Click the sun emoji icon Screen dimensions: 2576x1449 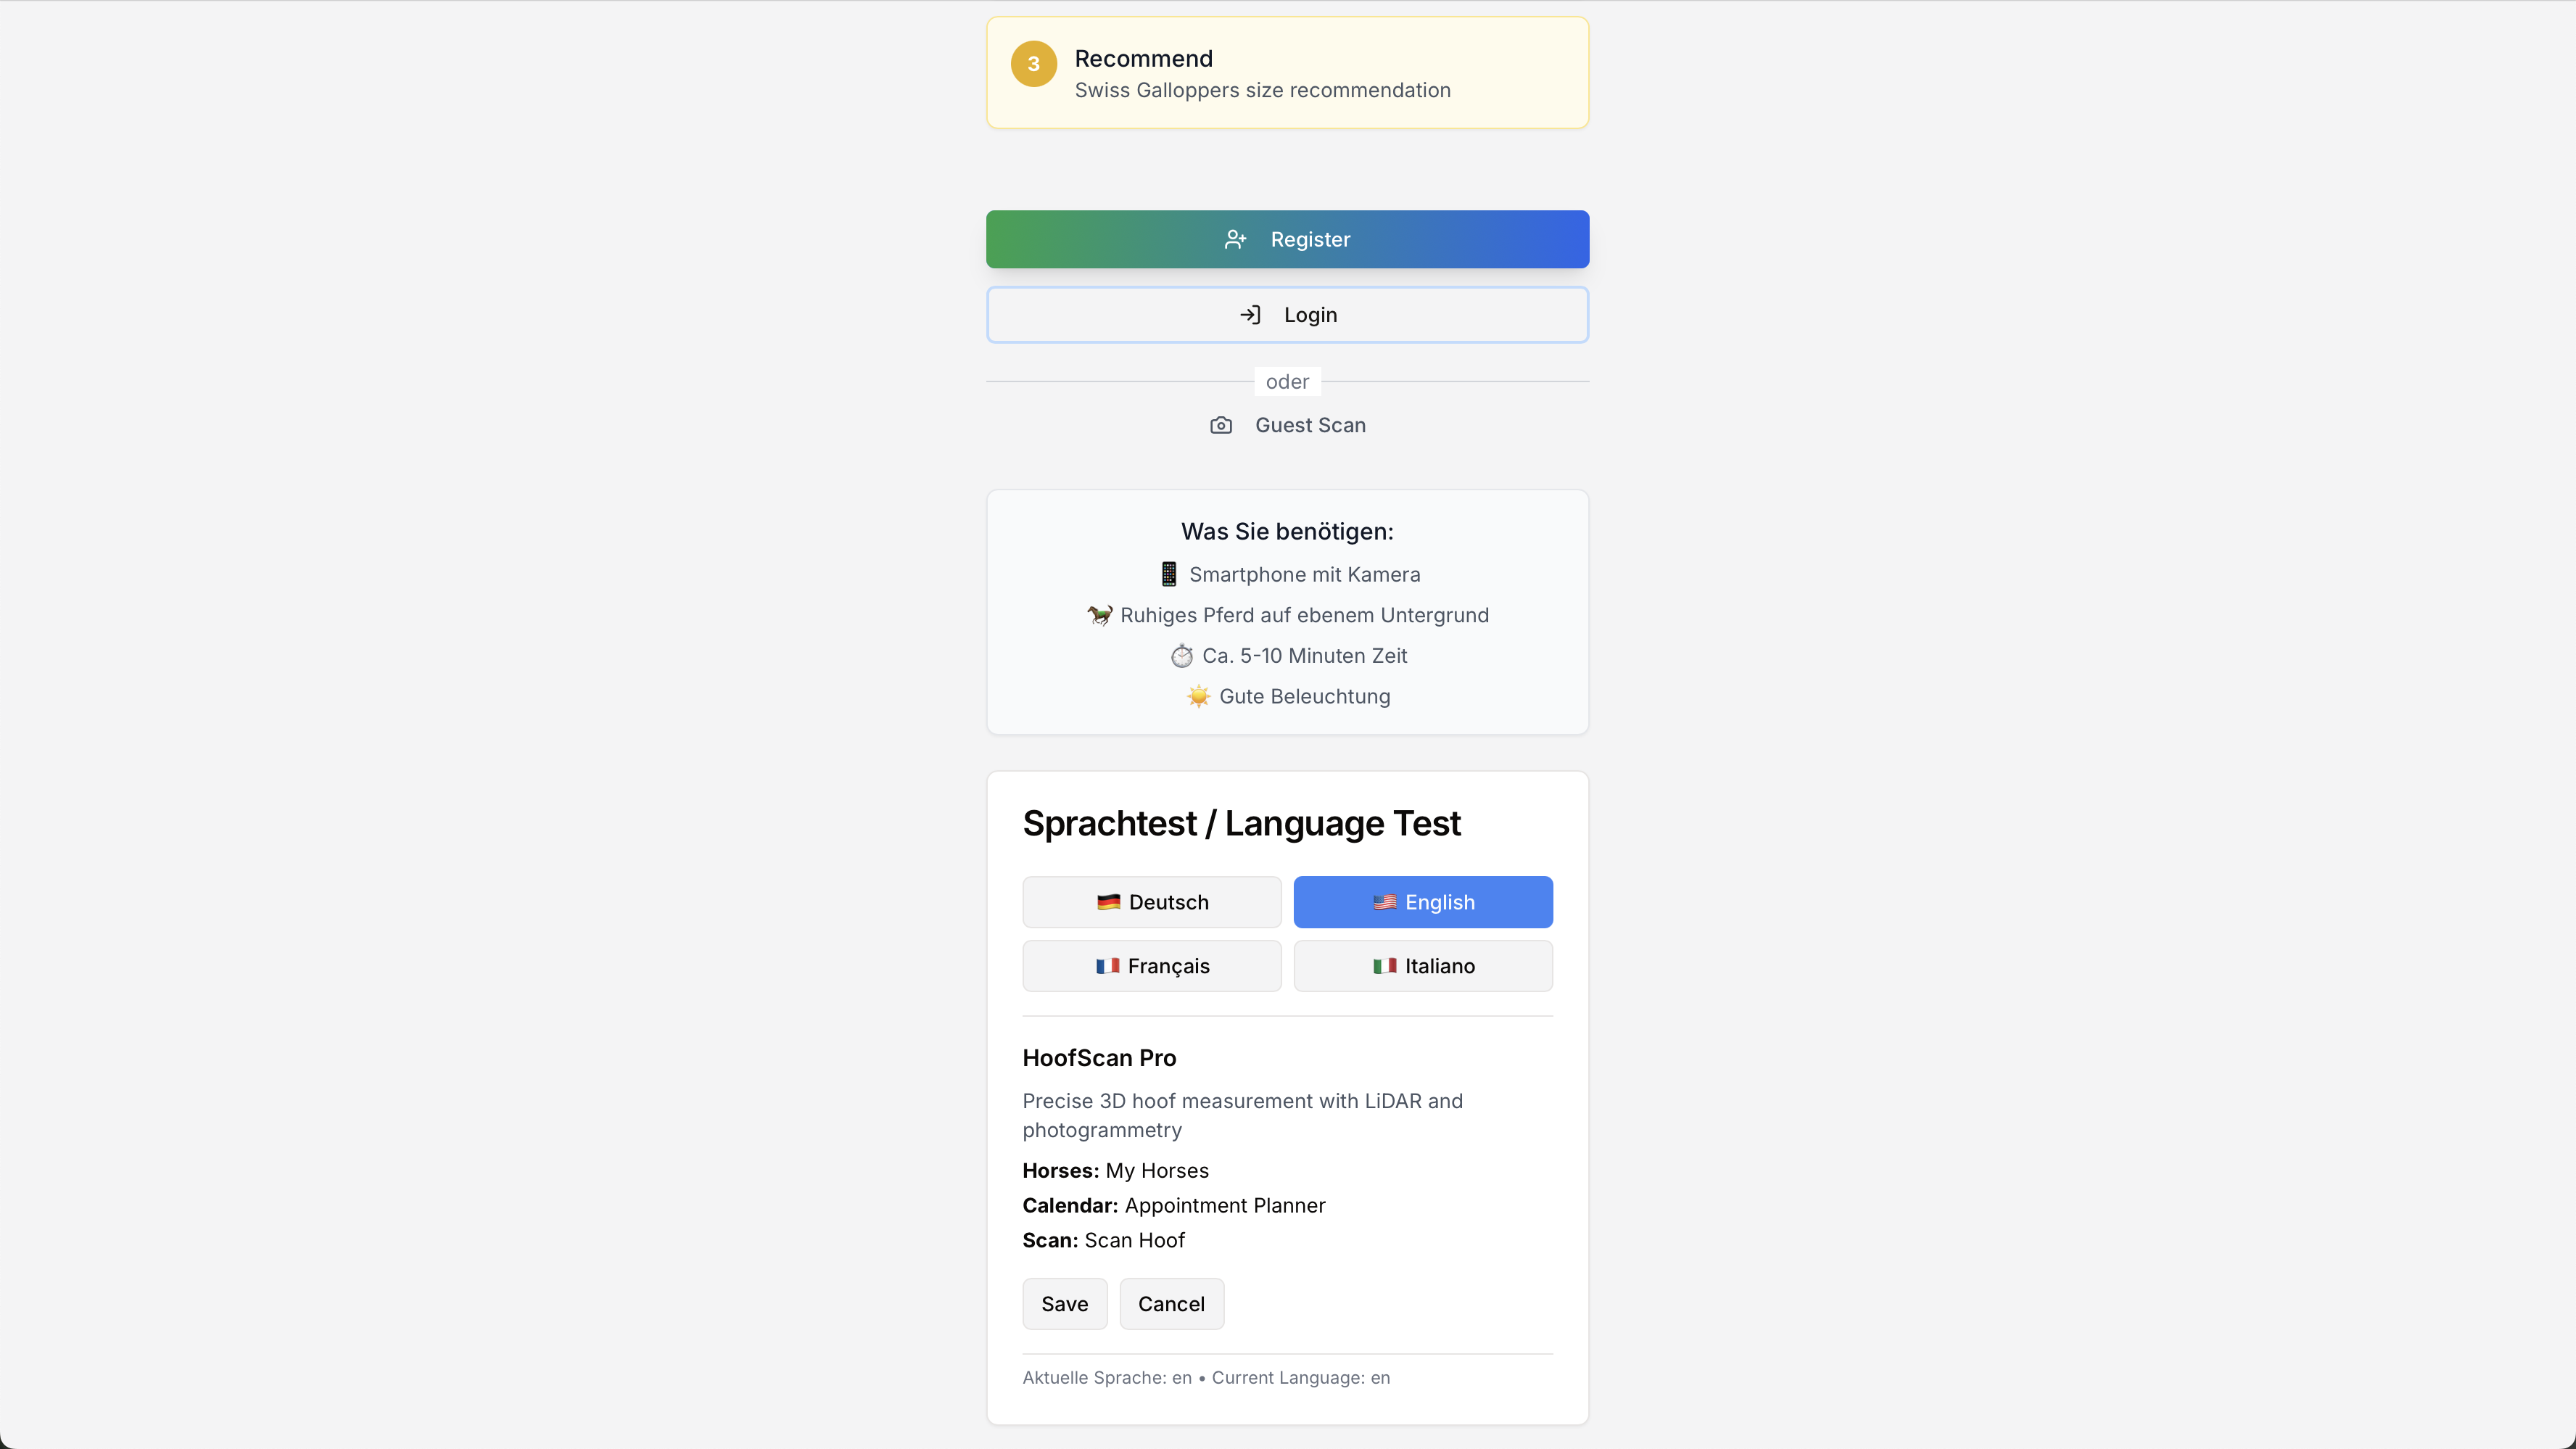tap(1198, 696)
